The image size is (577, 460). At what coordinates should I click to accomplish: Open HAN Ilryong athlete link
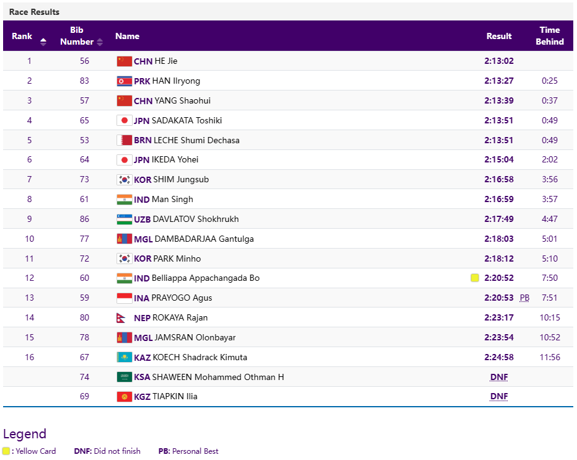(x=176, y=81)
